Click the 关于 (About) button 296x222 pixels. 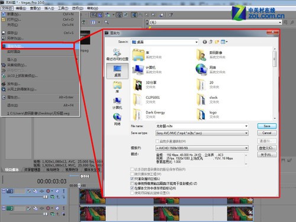click(x=267, y=155)
